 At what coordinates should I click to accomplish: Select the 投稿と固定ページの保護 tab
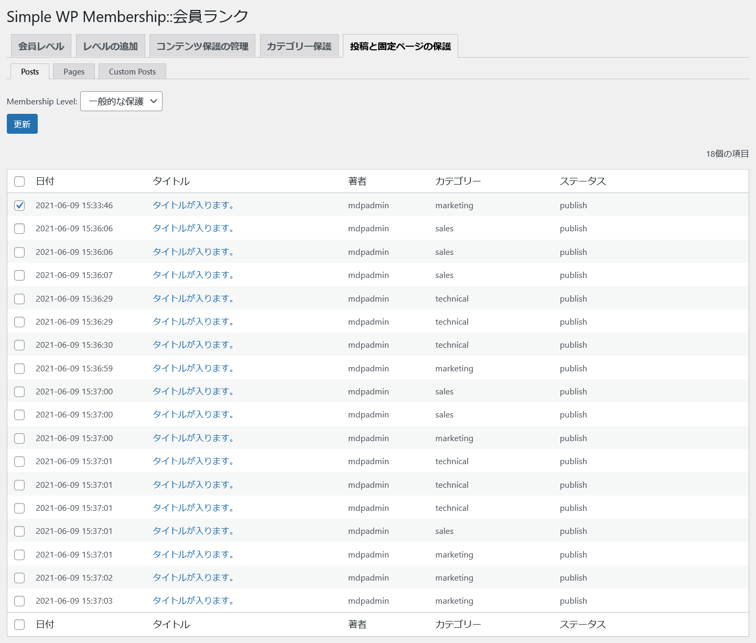[x=401, y=46]
